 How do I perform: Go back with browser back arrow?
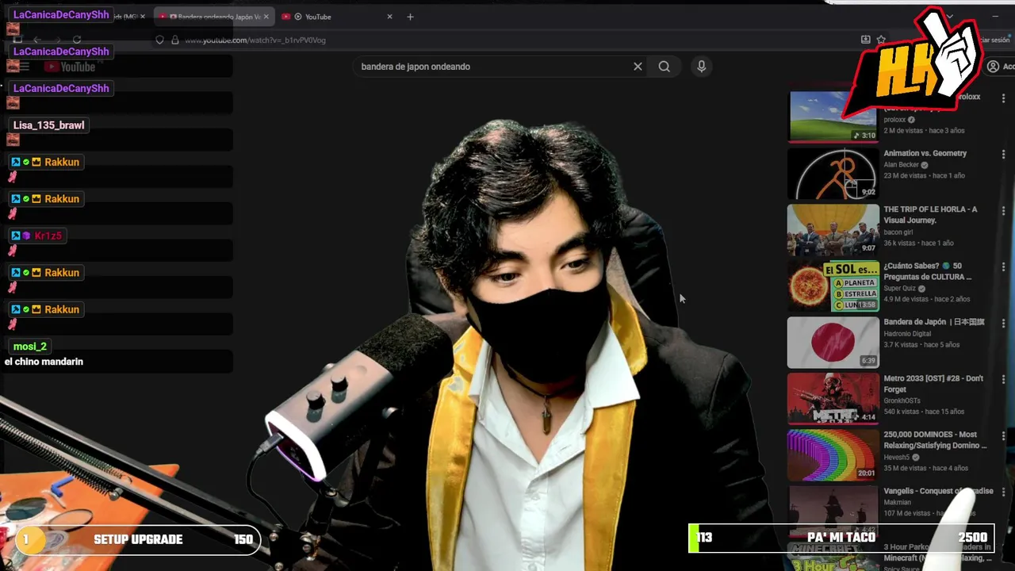point(36,40)
